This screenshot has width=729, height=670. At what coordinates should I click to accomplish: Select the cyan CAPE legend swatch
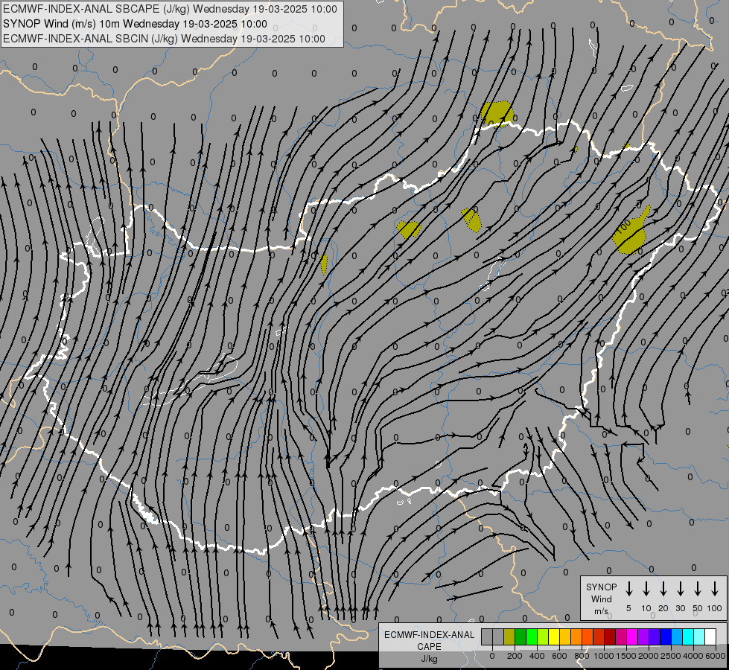689,636
